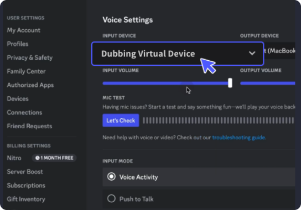This screenshot has width=301, height=210.
Task: Click the 1 Month Free badge
Action: (x=54, y=158)
